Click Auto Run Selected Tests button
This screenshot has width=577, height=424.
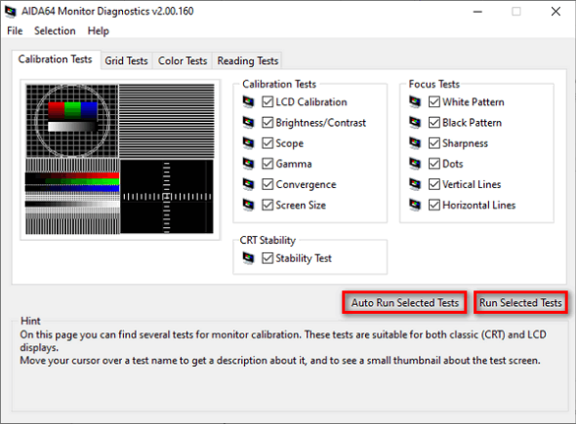click(x=405, y=302)
